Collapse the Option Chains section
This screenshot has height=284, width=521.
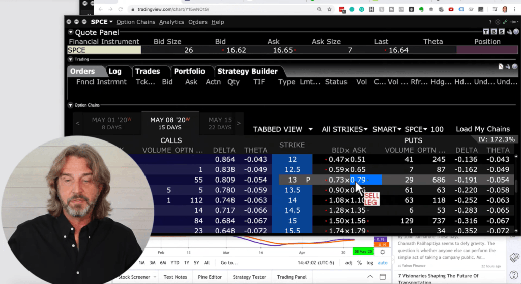(70, 105)
